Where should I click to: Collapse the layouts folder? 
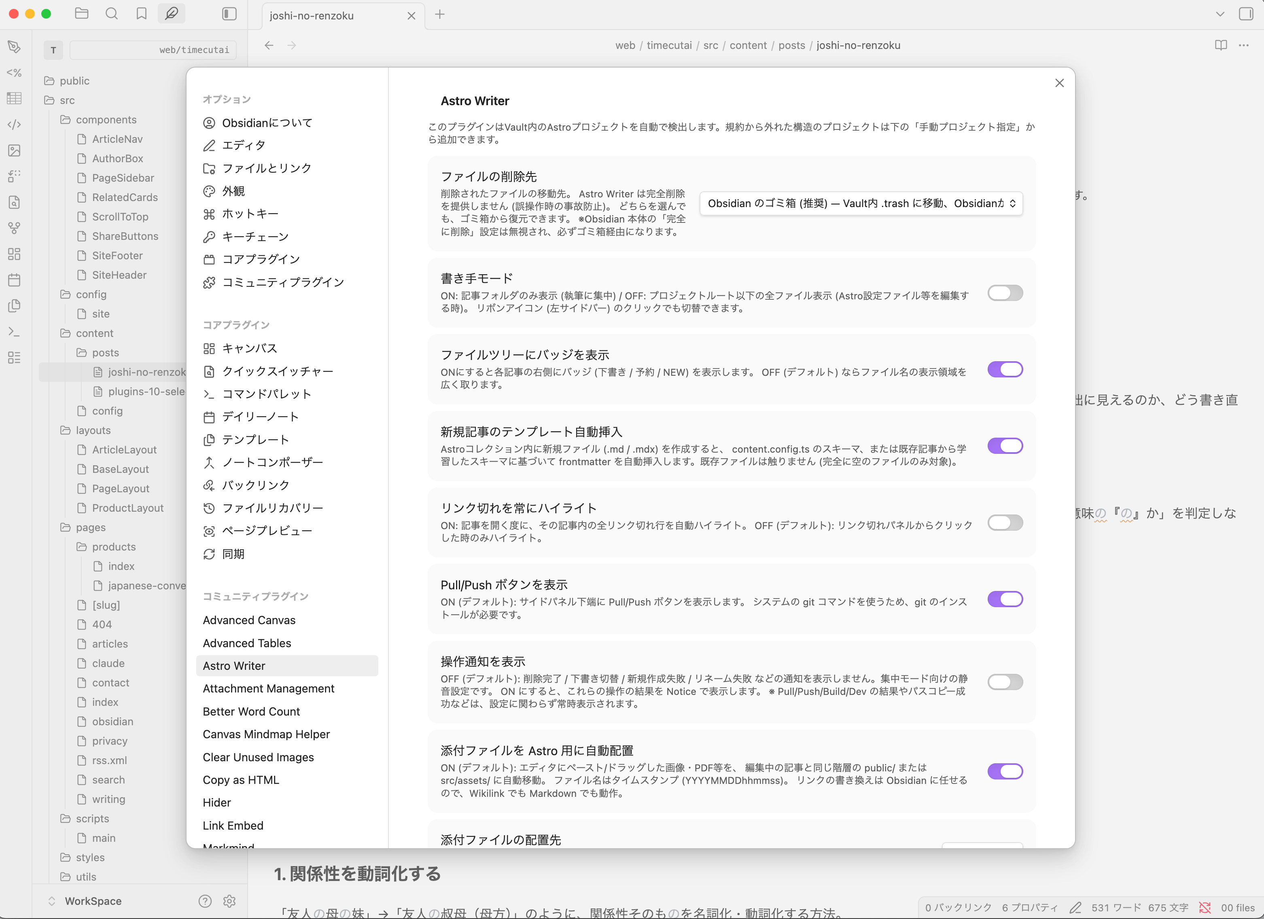(86, 430)
